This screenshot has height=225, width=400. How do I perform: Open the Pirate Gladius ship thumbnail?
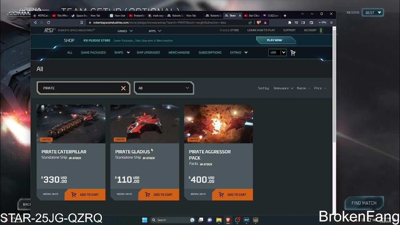pos(145,124)
